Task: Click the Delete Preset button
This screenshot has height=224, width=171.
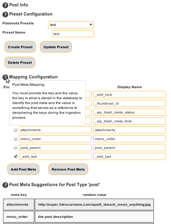Action: [20, 63]
